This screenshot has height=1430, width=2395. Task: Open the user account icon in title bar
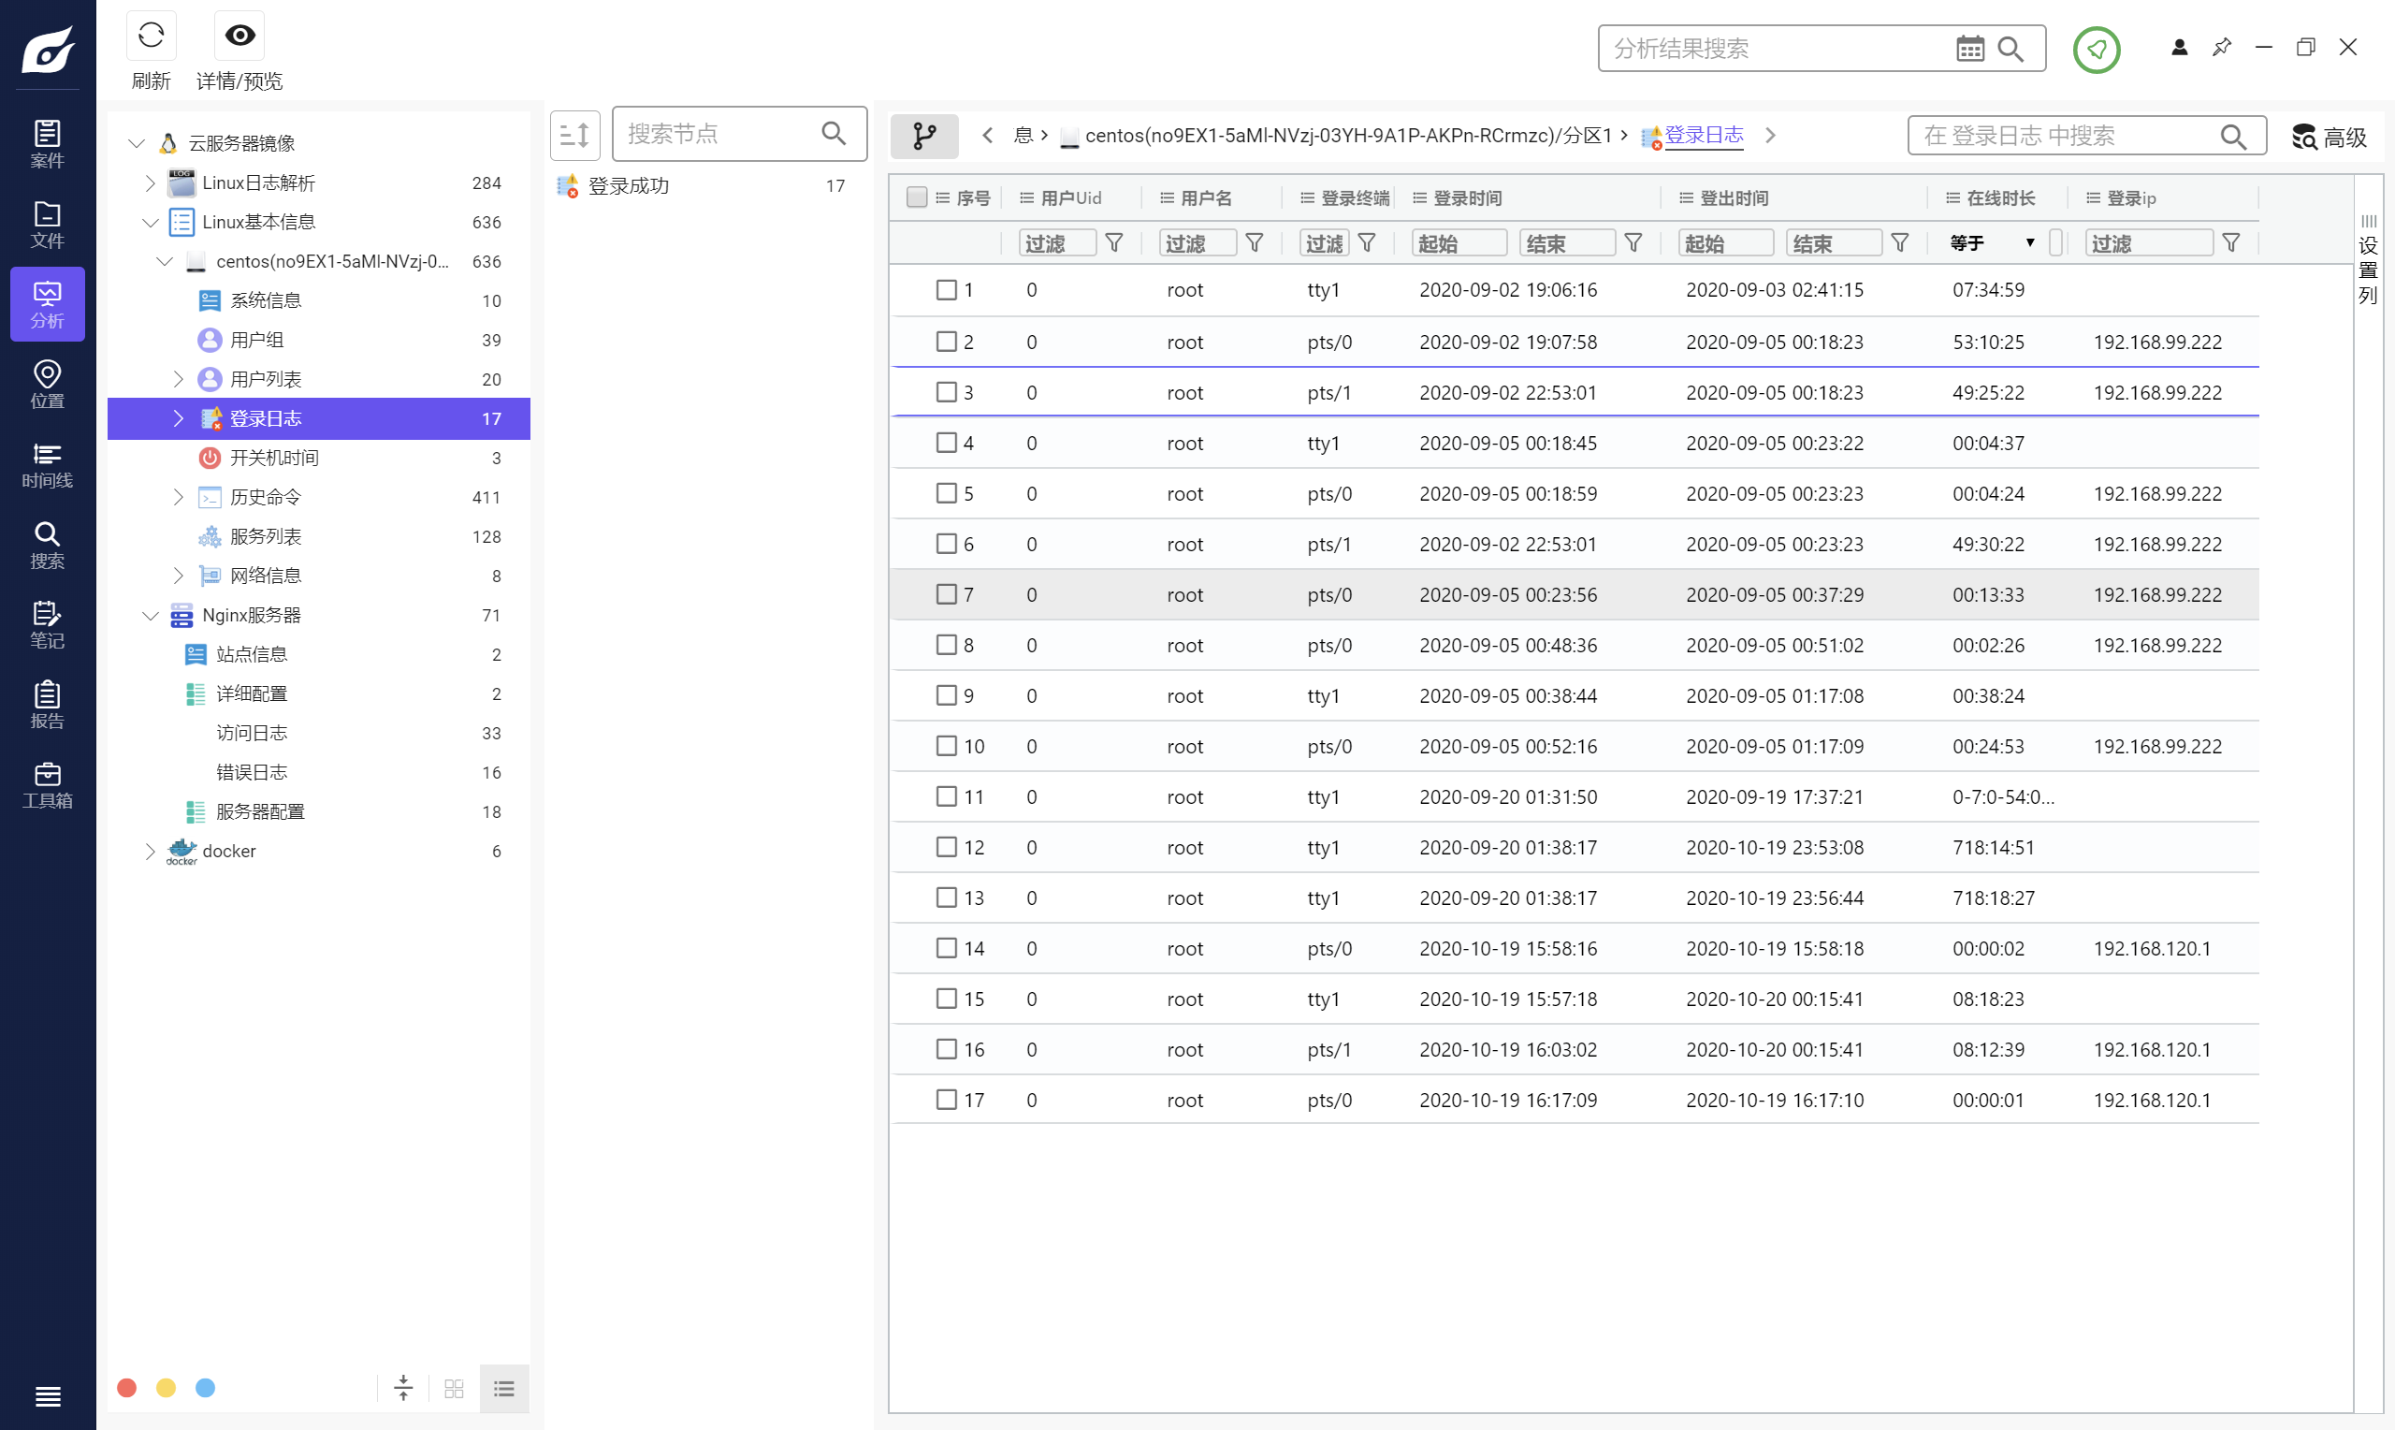click(x=2179, y=47)
